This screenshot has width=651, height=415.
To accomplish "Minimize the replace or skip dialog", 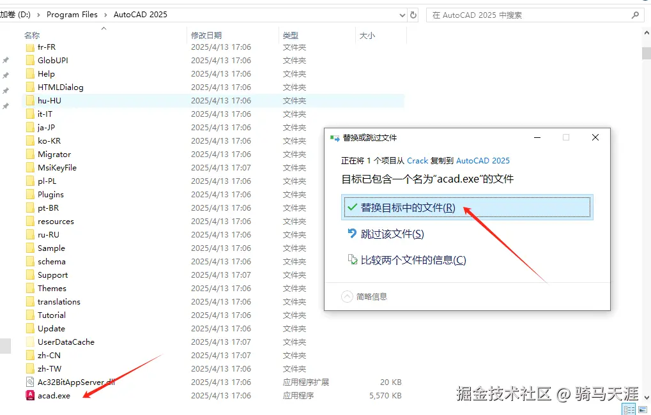I will 537,137.
